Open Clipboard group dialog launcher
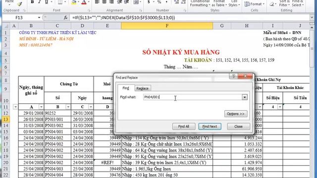The width and height of the screenshot is (317, 178). tap(24, 10)
